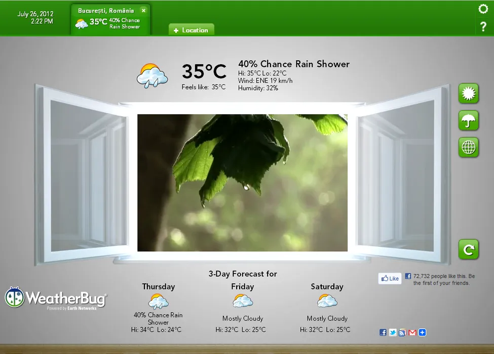Viewport: 494px width, 354px height.
Task: Click the help question mark icon
Action: pyautogui.click(x=483, y=27)
